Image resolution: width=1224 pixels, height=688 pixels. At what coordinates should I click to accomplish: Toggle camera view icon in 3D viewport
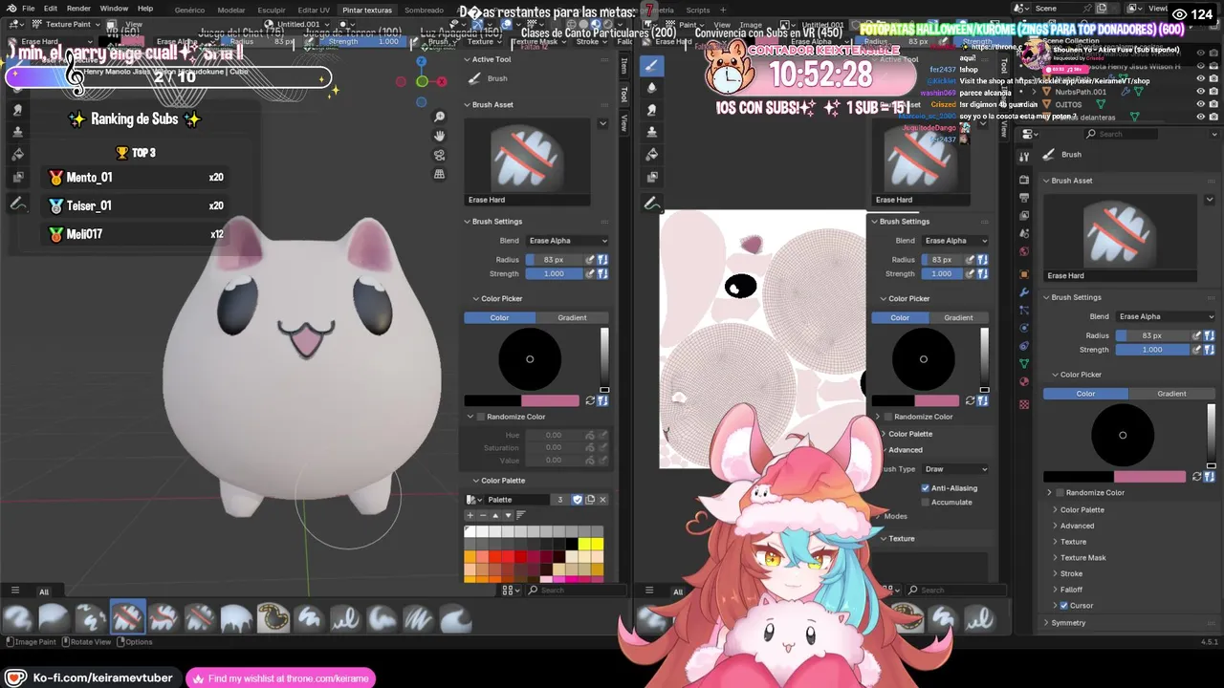pos(440,155)
